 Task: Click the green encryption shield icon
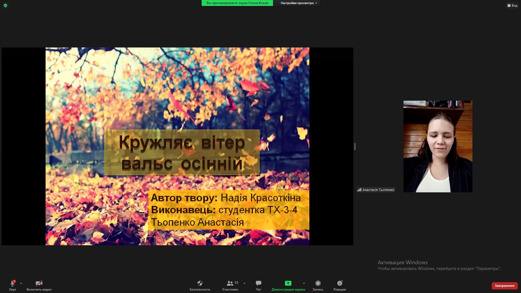tap(5, 5)
